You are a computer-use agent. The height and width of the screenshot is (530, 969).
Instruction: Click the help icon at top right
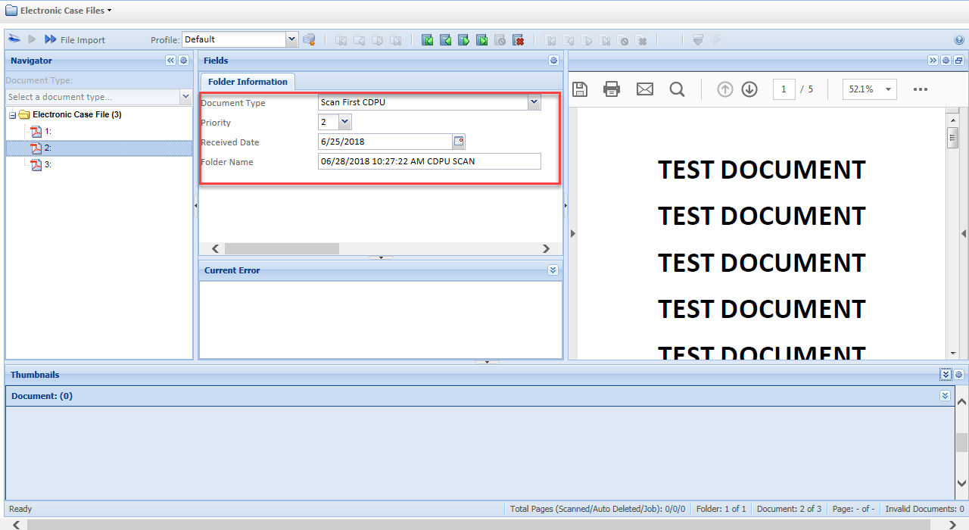[x=959, y=40]
